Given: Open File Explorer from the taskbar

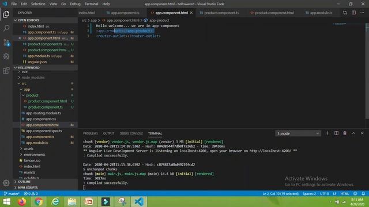Looking at the screenshot, I should point(72,202).
